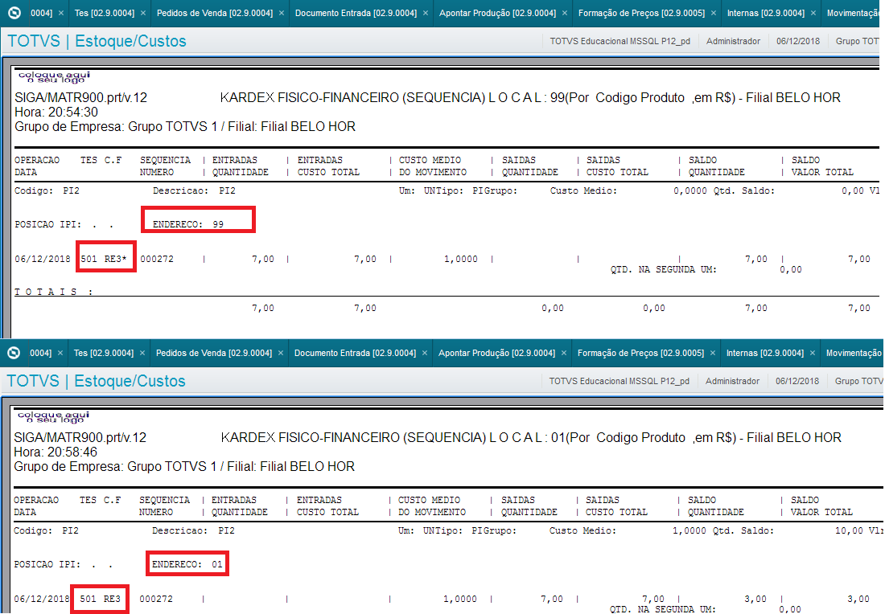Click the TOTVS | Estoque/Custos title above the LOCAL 01 report
Screen dimensions: 885x614
(96, 381)
